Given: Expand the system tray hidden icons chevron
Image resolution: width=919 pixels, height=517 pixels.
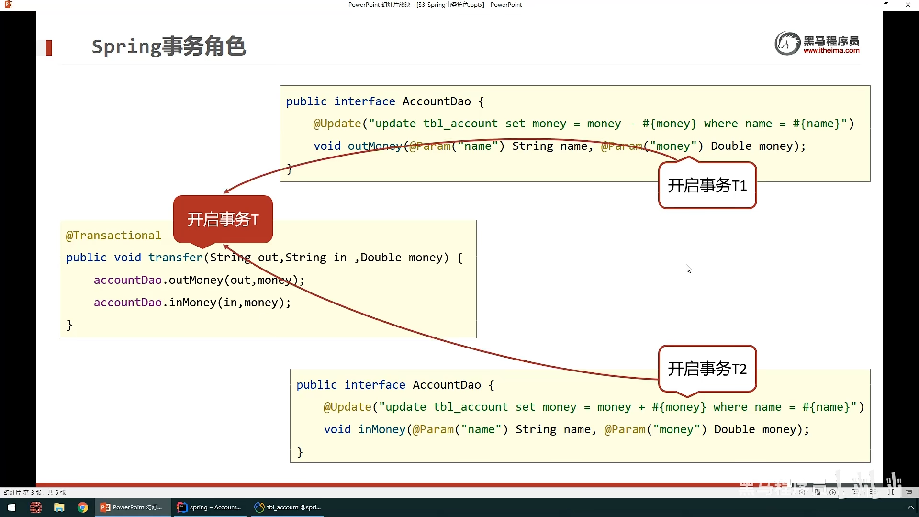Looking at the screenshot, I should pyautogui.click(x=910, y=507).
